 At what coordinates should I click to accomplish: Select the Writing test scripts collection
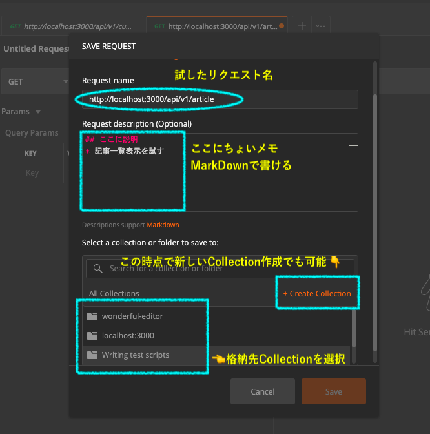click(x=216, y=355)
